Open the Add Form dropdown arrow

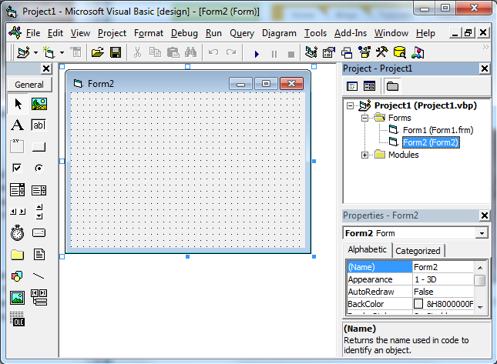[62, 52]
